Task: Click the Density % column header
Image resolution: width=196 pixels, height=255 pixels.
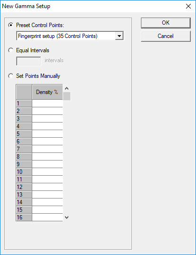Action: coord(47,92)
